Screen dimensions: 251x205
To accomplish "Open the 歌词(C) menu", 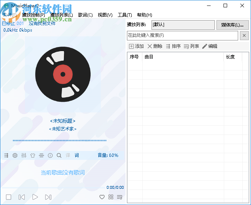I will pyautogui.click(x=86, y=15).
